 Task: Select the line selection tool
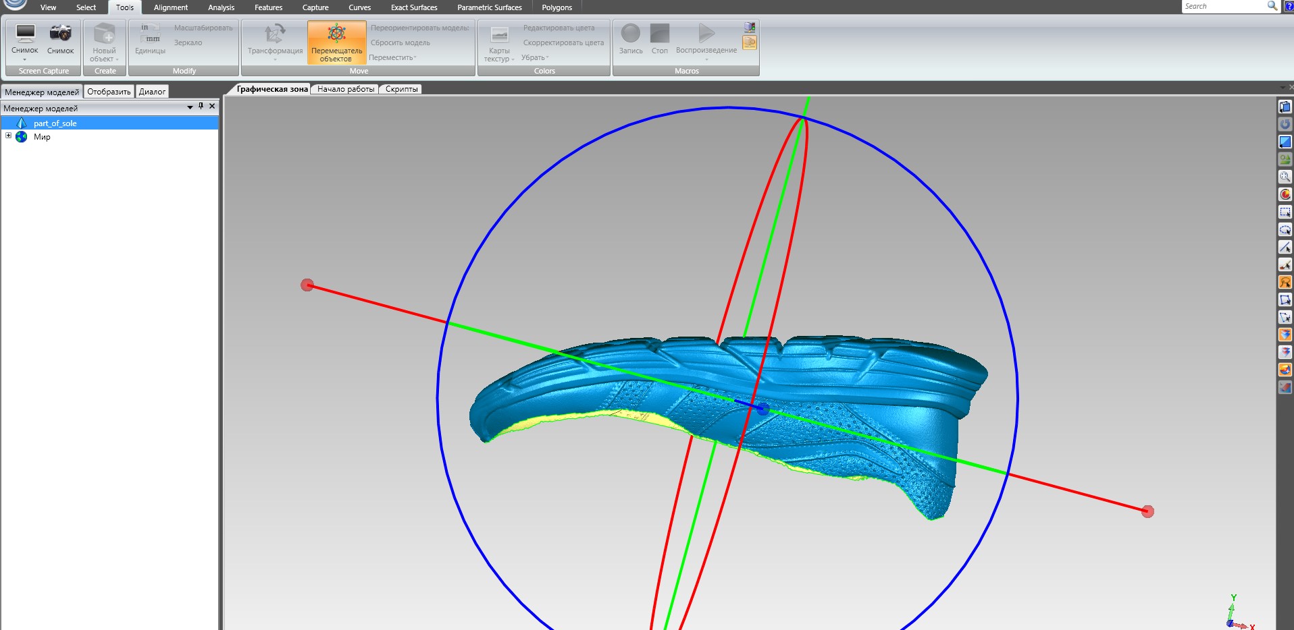pos(1285,247)
